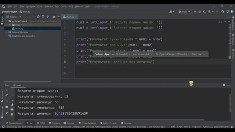Image resolution: width=235 pixels, height=132 pixels.
Task: Click the stop button in top toolbar
Action: tap(217, 12)
